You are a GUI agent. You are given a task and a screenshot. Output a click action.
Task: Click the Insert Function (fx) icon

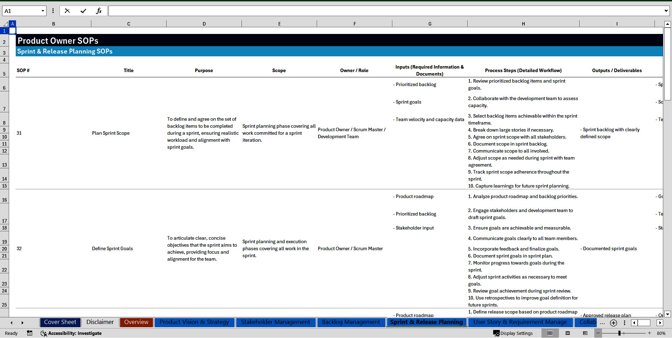99,11
